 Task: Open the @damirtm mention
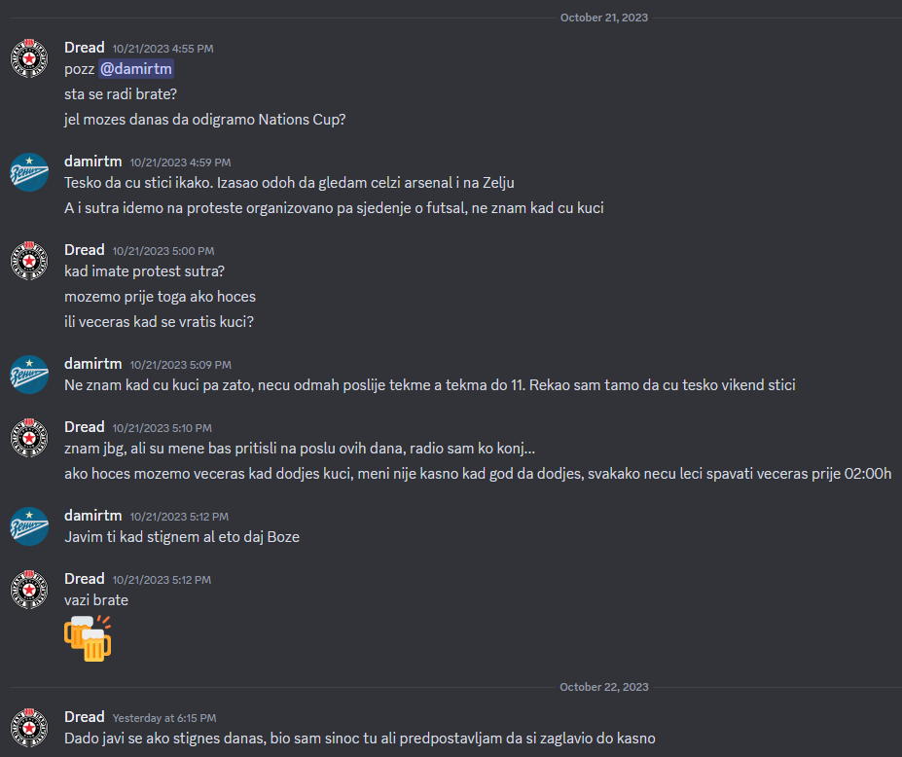[x=136, y=69]
